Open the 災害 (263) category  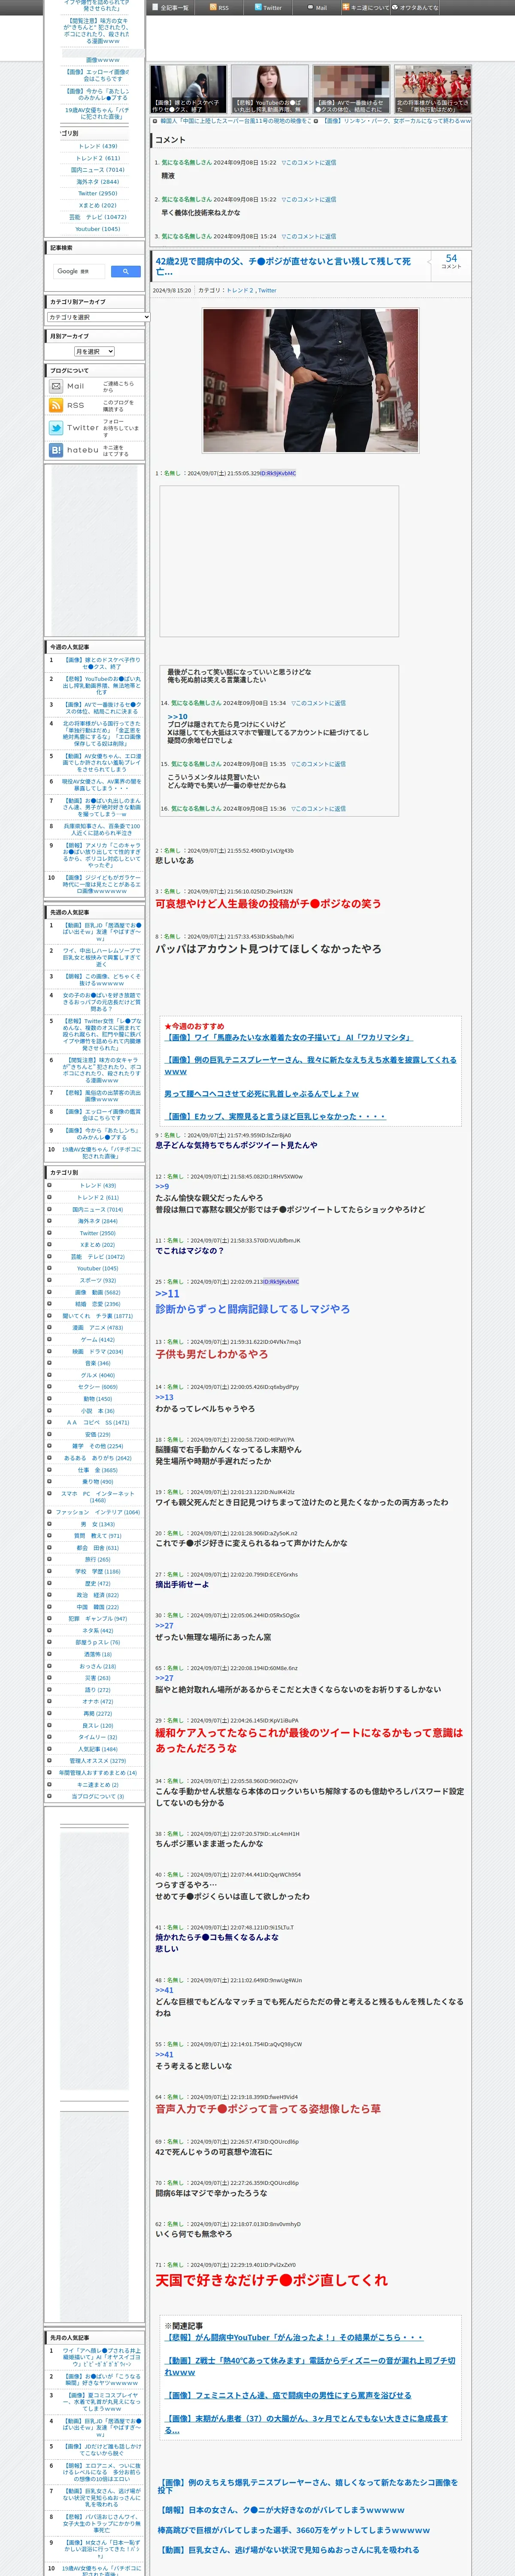coord(97,1678)
